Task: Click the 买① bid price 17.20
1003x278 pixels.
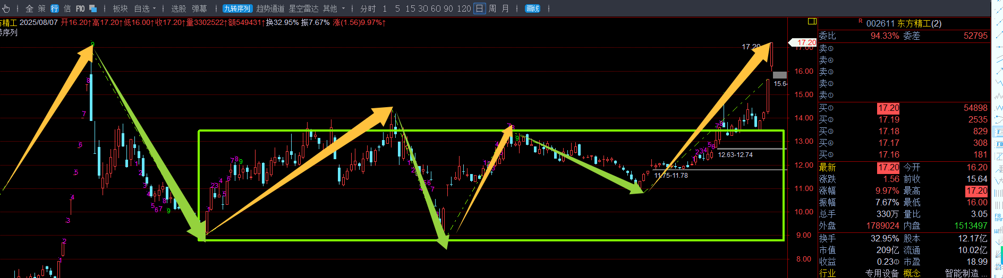Action: (888, 108)
